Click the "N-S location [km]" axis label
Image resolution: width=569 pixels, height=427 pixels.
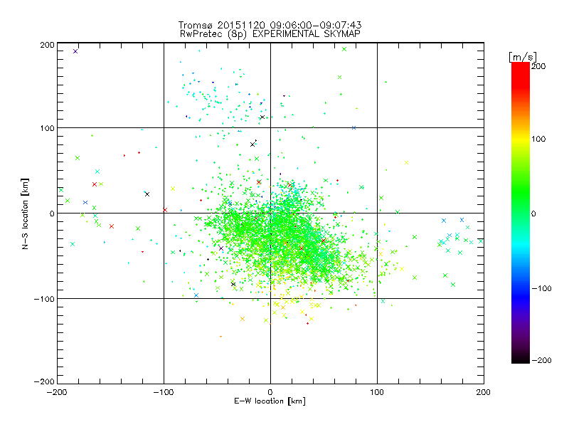(x=25, y=213)
